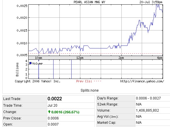Viewport: 170px width, 127px height.
Task: Click the volume value 1,406,885,802
Action: [148, 110]
